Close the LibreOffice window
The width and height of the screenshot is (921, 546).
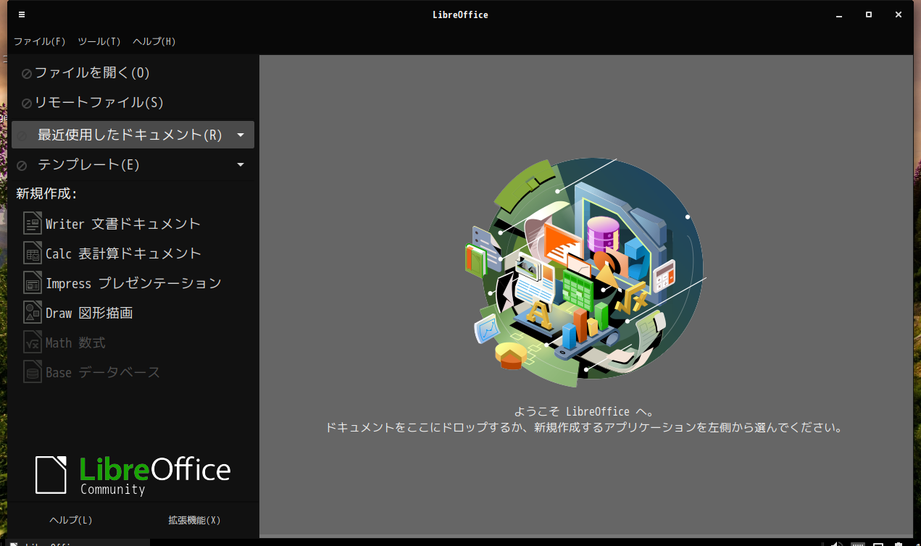tap(899, 14)
